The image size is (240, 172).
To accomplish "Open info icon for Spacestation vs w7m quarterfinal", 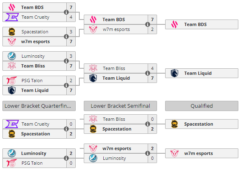I will (66, 37).
